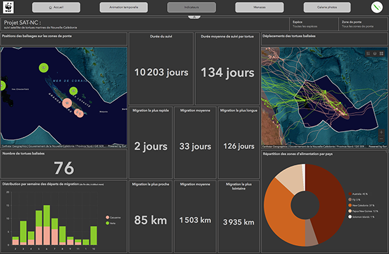The width and height of the screenshot is (389, 254).
Task: Open the legend icon on the movements map
Action: click(x=368, y=53)
